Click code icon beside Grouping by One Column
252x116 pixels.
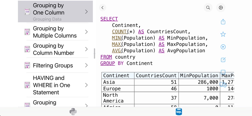(x=27, y=12)
